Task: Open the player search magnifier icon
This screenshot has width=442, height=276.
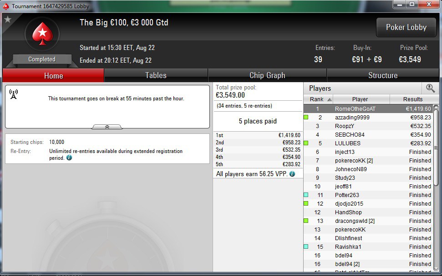Action: tap(430, 88)
